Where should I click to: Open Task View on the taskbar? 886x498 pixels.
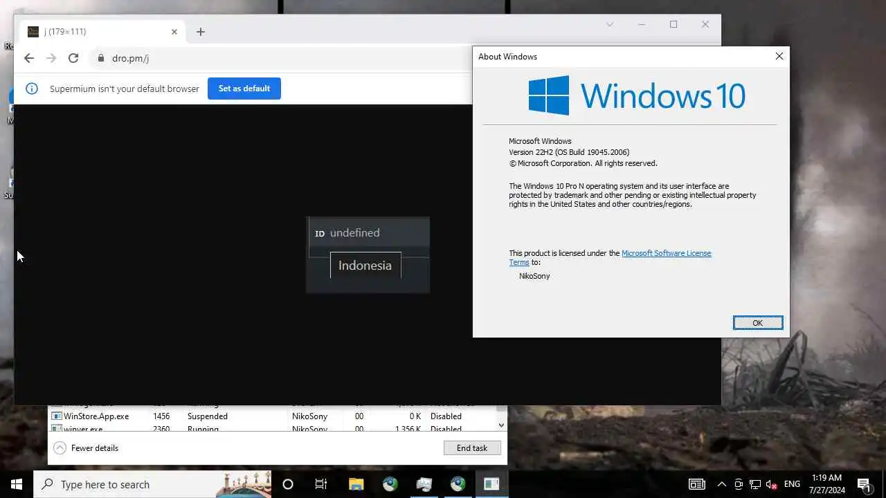pos(321,484)
